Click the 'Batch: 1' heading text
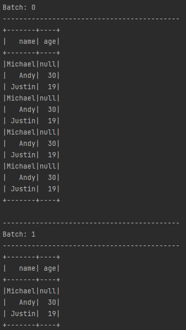 click(19, 235)
